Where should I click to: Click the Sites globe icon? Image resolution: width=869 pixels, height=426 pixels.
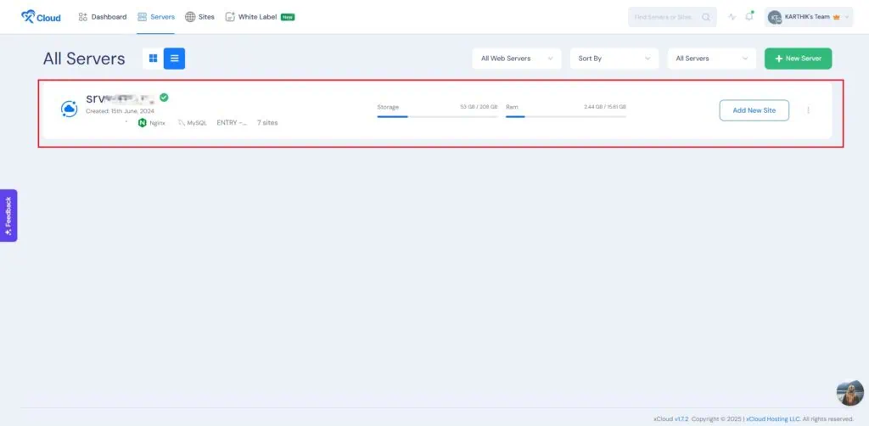pos(190,17)
